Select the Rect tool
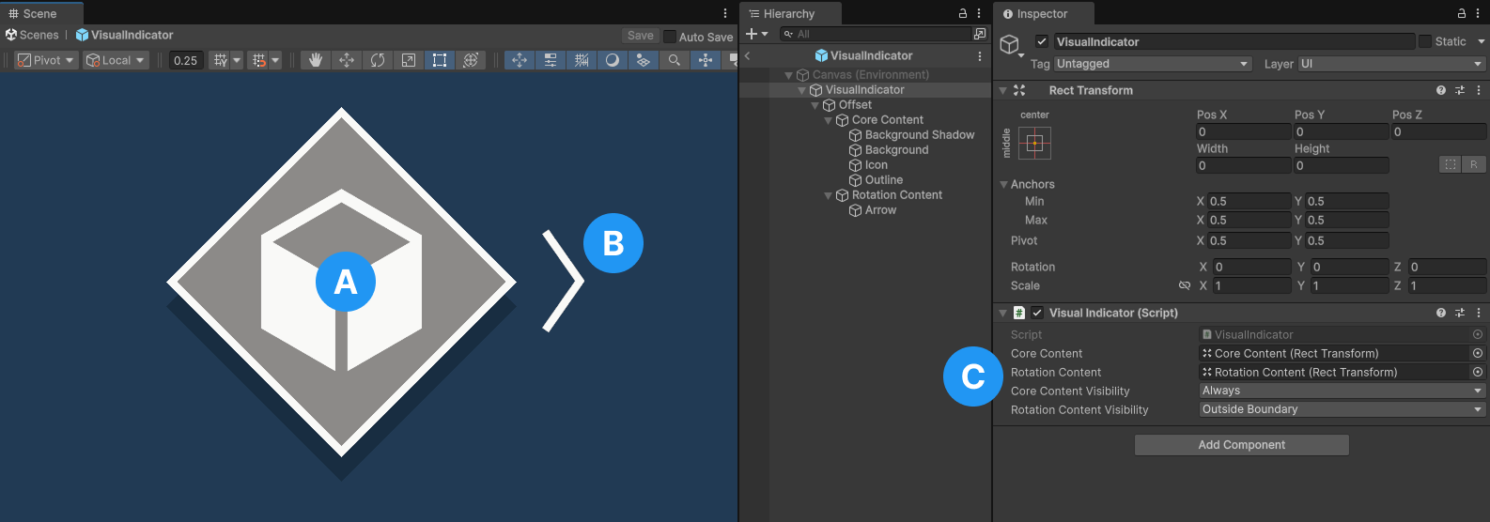This screenshot has height=522, width=1490. click(439, 60)
